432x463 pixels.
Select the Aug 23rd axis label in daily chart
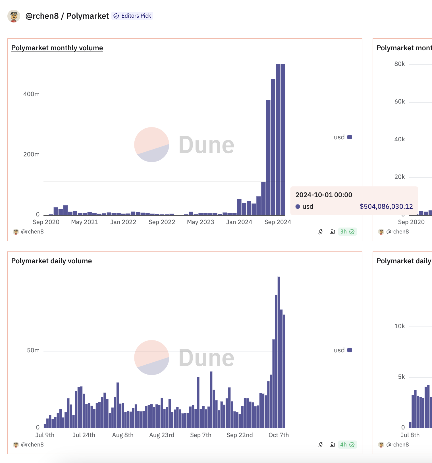click(x=162, y=435)
